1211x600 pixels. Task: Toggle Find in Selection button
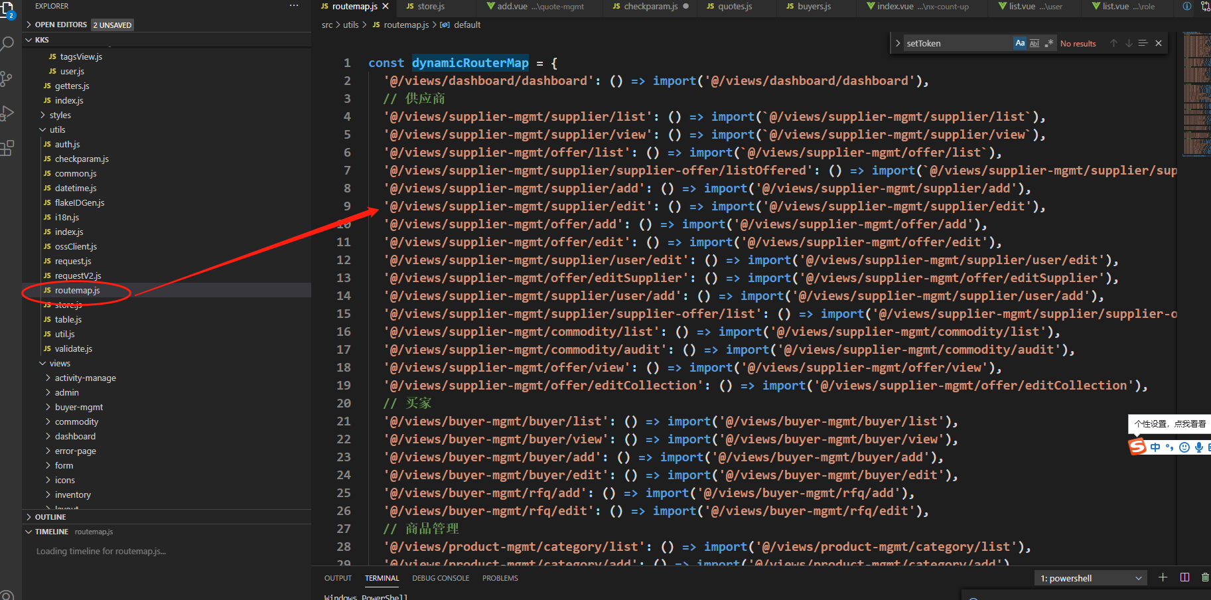pyautogui.click(x=1143, y=43)
